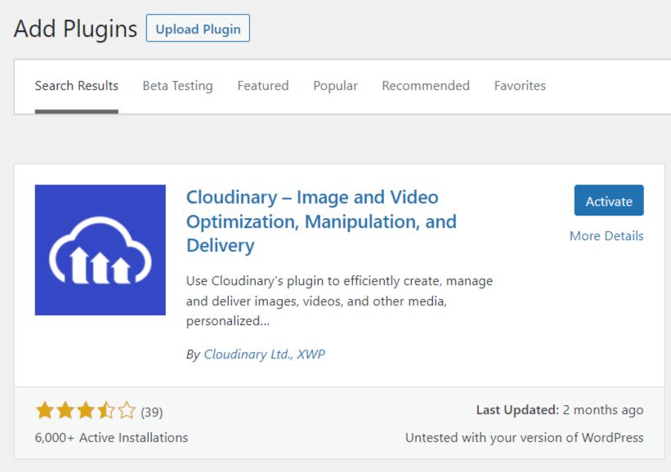This screenshot has width=671, height=472.
Task: Open More Details for Cloudinary
Action: pyautogui.click(x=606, y=236)
